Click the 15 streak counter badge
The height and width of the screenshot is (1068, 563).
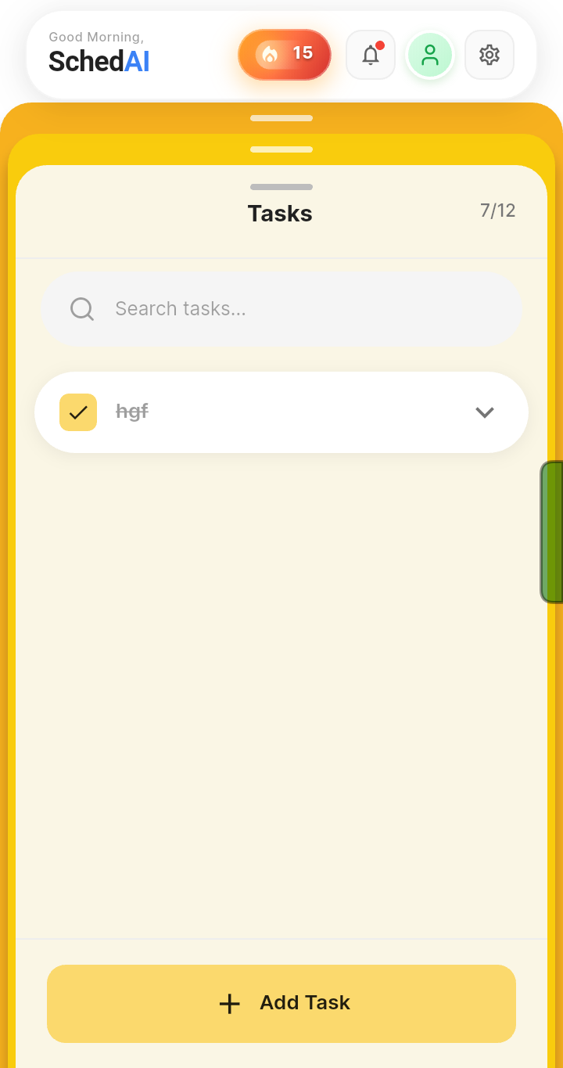click(285, 55)
